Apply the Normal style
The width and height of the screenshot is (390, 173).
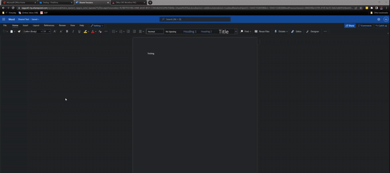coord(155,32)
